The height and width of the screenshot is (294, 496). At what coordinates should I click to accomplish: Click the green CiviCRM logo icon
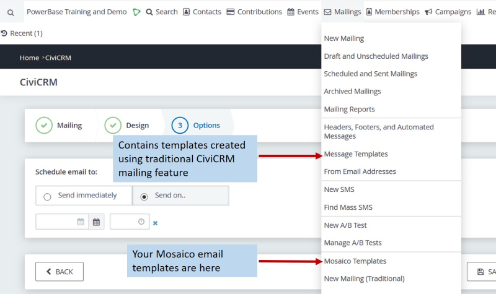[136, 12]
